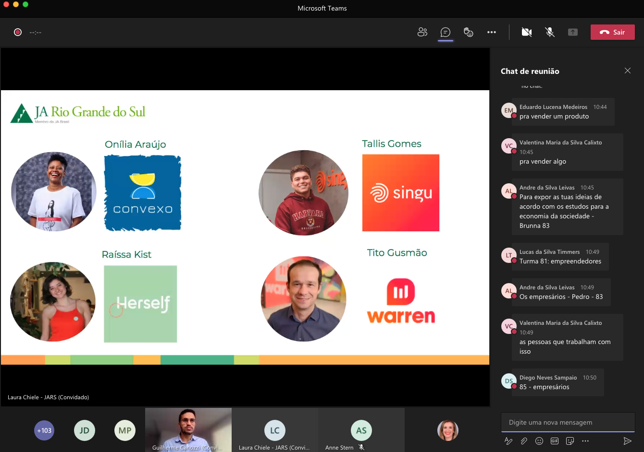This screenshot has width=644, height=452.
Task: Click Tallis Gomes's photo on the slide
Action: point(303,192)
